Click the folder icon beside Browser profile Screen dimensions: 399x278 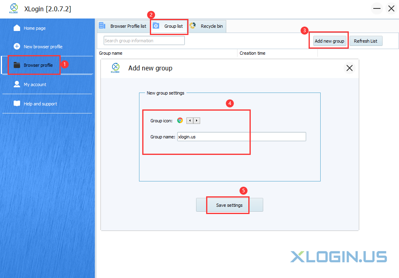tap(17, 65)
